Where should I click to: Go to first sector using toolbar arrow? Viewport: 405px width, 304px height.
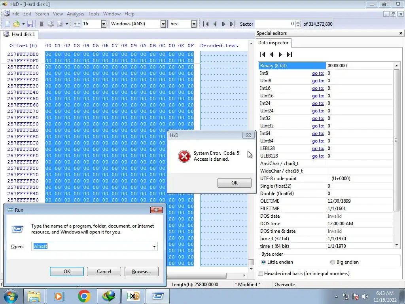coord(206,24)
